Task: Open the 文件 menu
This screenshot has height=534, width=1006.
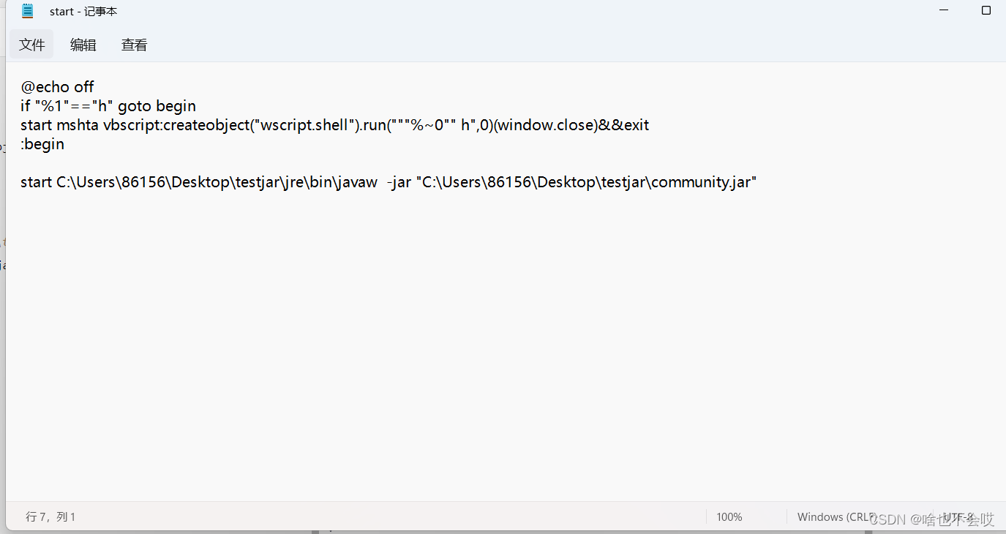Action: 32,45
